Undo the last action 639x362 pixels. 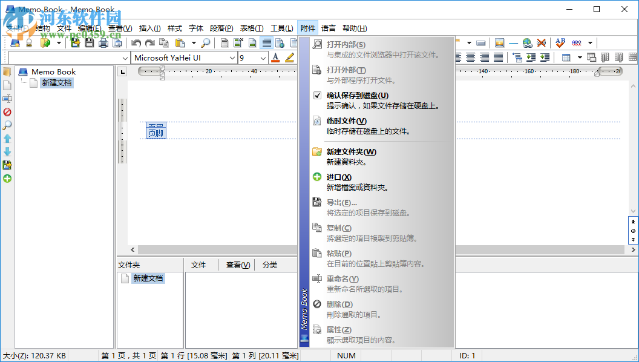coord(136,43)
